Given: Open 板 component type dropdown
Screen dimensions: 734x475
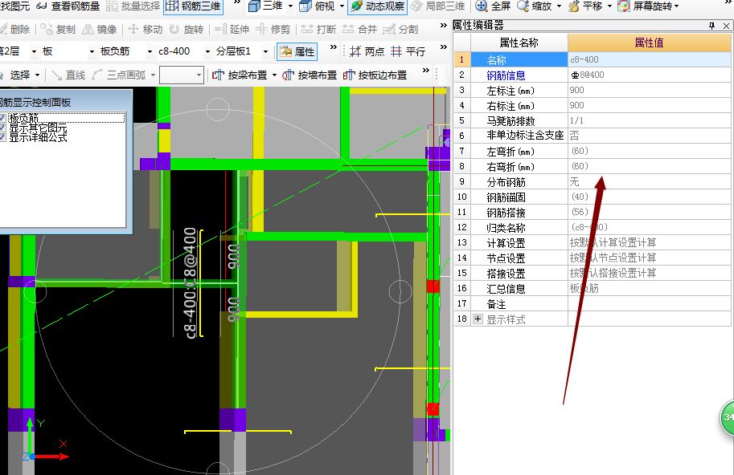Looking at the screenshot, I should (92, 51).
